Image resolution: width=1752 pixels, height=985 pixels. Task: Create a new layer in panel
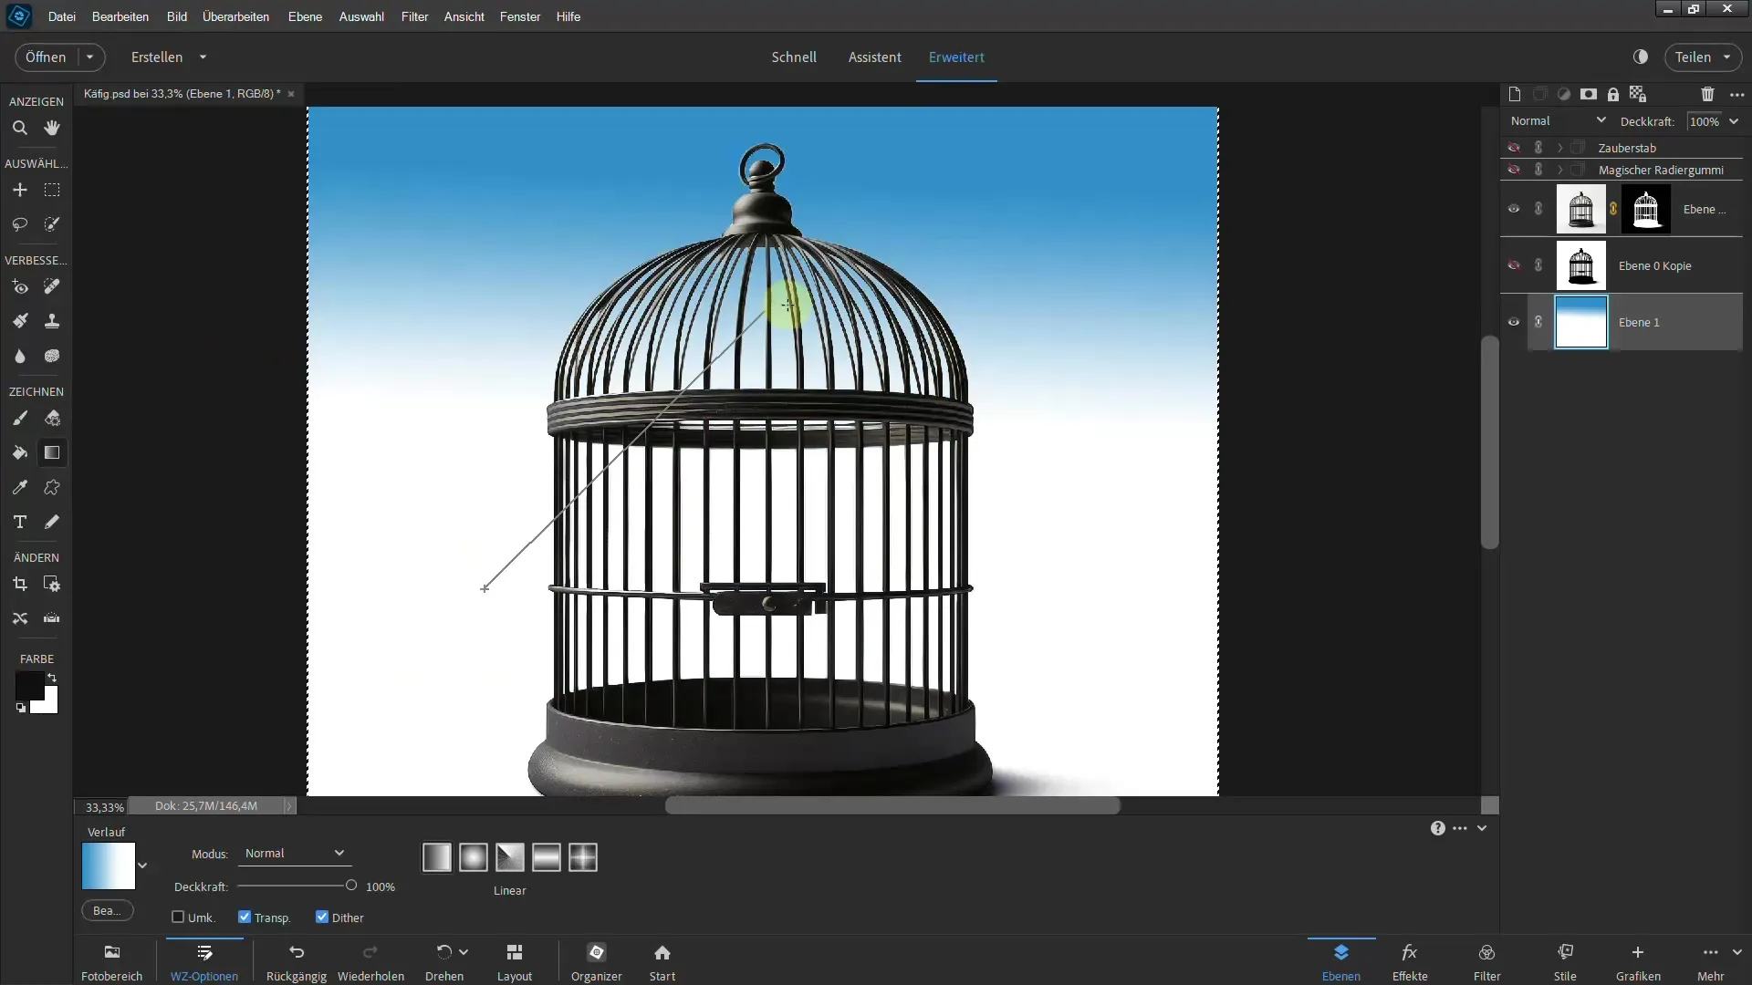pyautogui.click(x=1515, y=94)
